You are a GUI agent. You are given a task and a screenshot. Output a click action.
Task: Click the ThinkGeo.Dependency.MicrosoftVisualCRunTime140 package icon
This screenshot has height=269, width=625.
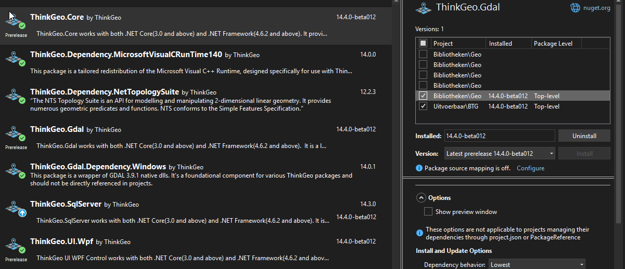click(x=16, y=58)
